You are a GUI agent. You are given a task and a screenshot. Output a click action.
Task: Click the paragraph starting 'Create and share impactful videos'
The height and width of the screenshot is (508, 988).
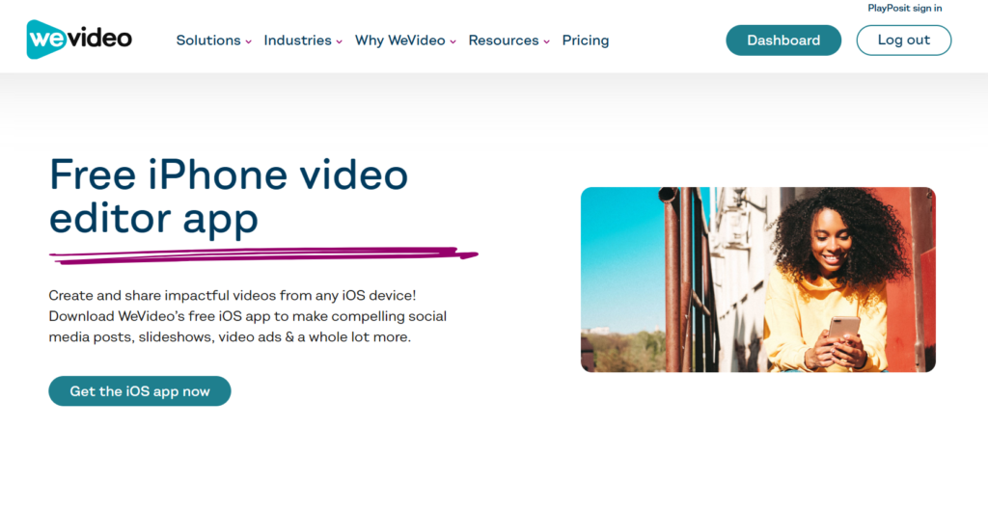[x=248, y=316]
